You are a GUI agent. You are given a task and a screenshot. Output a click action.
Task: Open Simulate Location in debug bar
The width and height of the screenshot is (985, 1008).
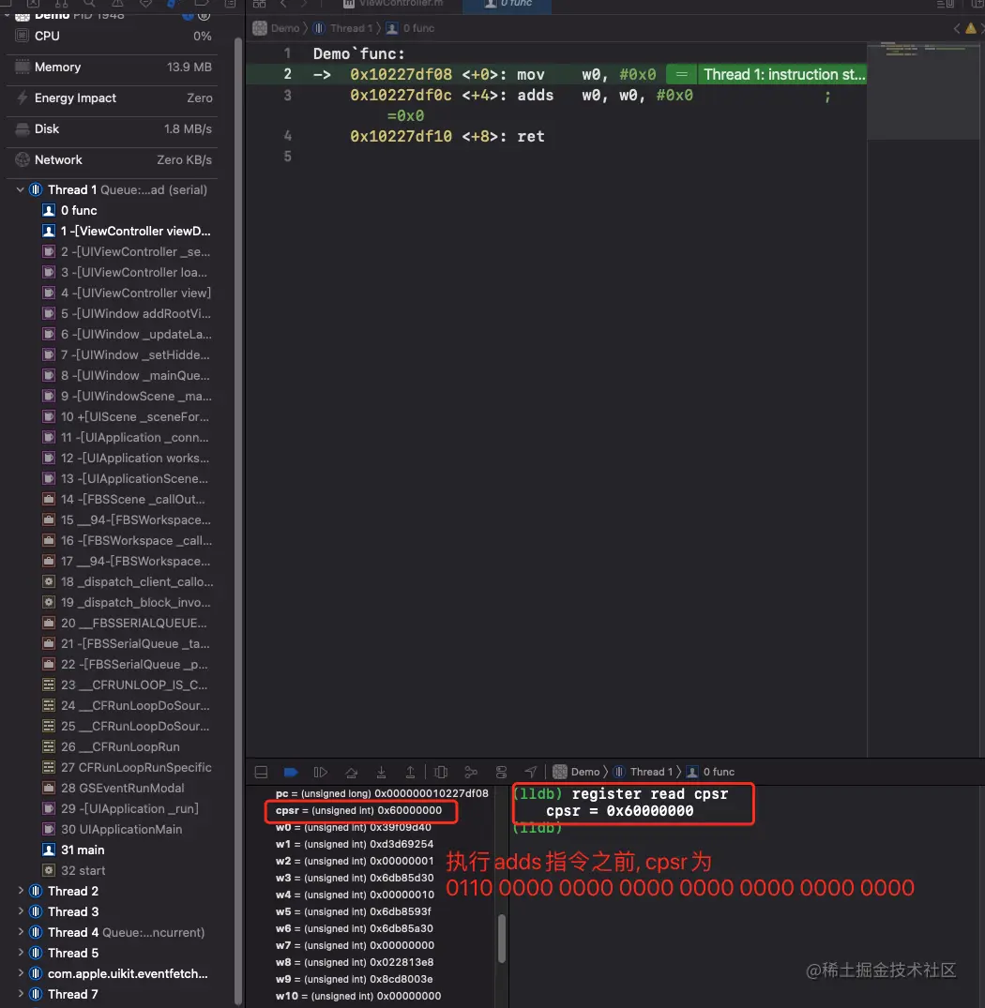pyautogui.click(x=530, y=772)
